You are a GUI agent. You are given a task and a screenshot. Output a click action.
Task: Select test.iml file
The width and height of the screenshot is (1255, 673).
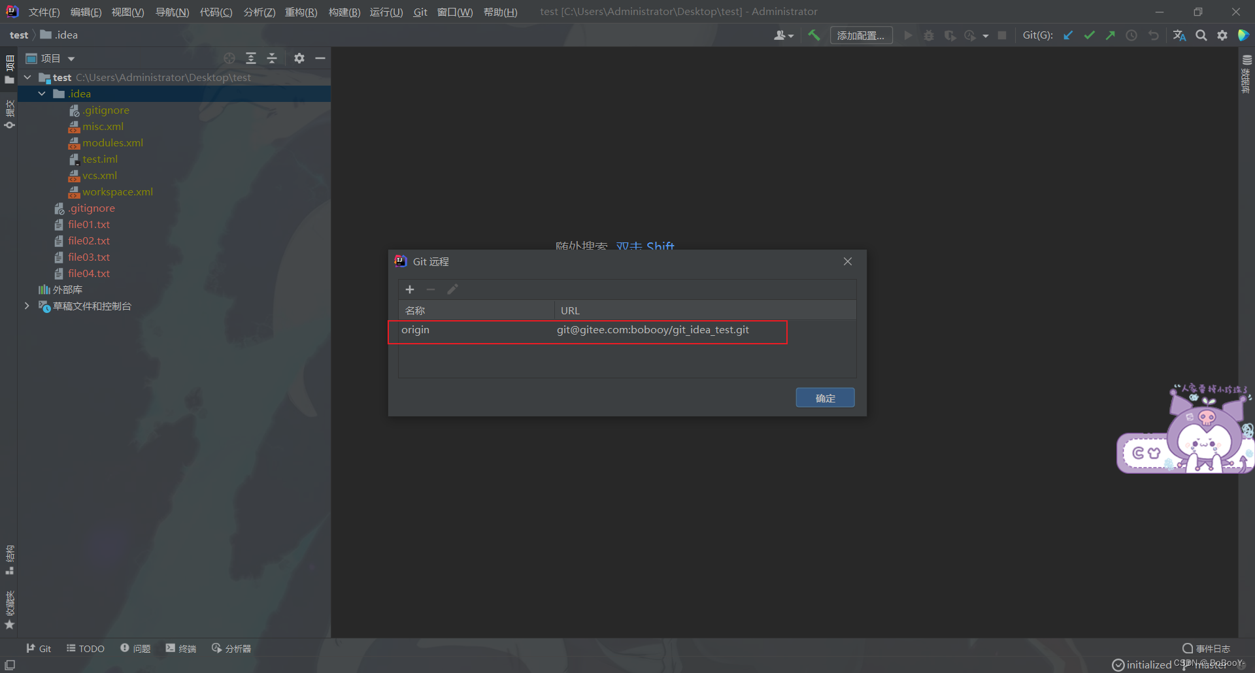click(100, 159)
